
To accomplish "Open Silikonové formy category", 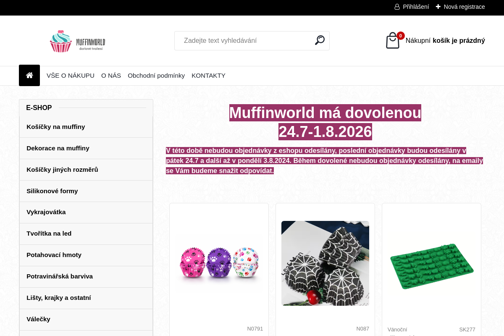I will point(86,191).
